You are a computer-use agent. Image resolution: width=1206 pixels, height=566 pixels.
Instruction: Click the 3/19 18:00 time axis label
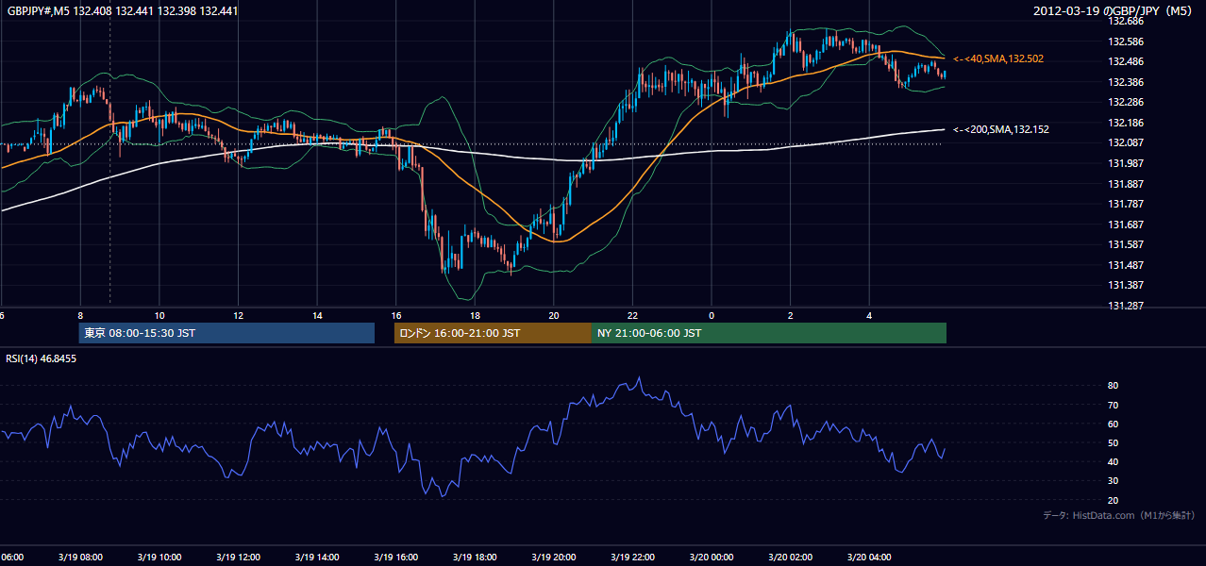tap(475, 558)
